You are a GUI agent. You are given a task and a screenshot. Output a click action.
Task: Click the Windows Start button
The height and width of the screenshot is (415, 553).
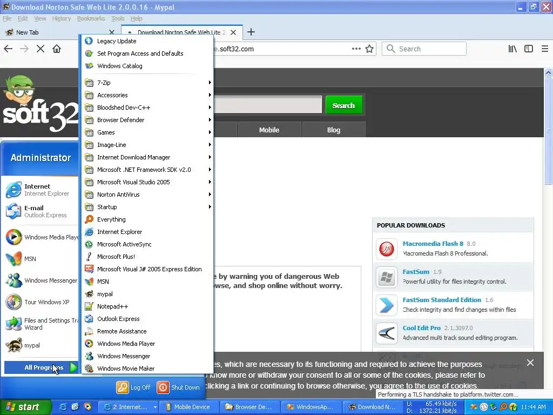coord(25,407)
